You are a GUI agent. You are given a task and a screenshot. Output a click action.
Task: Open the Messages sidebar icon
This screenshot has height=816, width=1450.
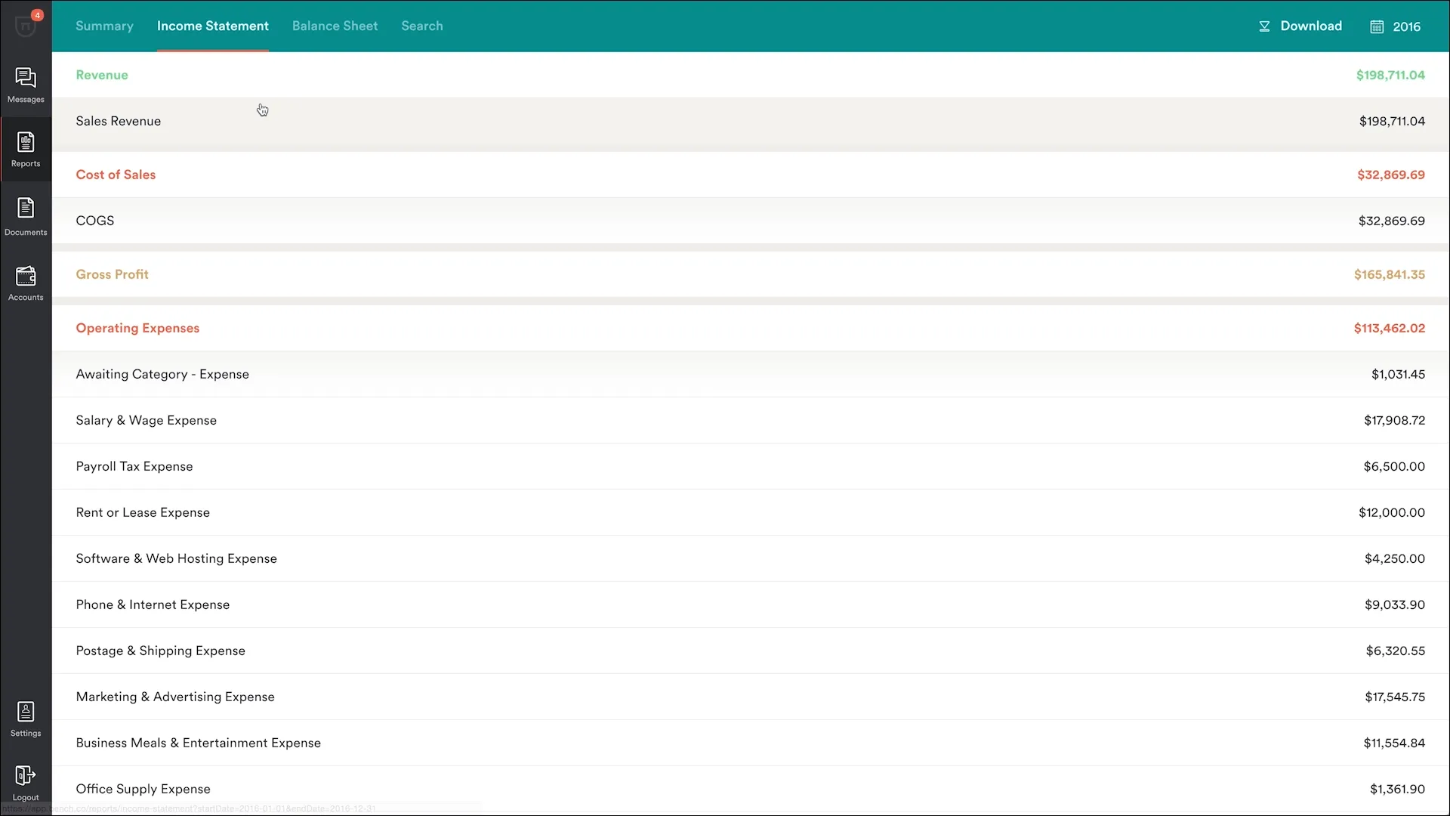pos(26,78)
